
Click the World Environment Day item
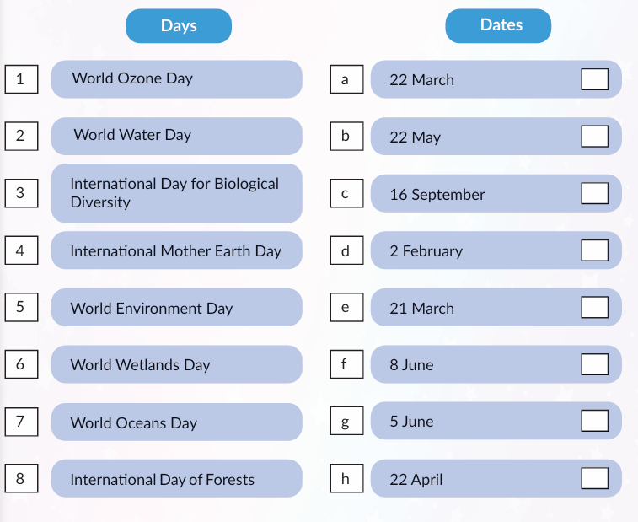point(176,308)
